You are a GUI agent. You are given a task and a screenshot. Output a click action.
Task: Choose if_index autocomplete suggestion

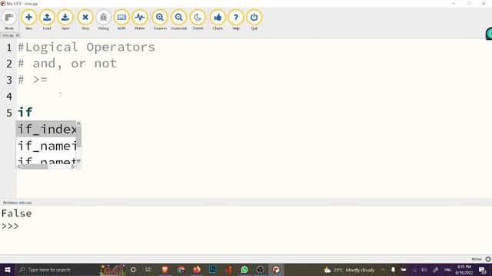pos(46,129)
